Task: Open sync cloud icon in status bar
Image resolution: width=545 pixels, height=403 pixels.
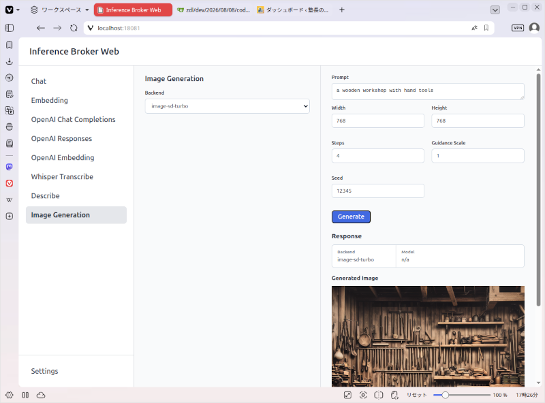Action: [41, 395]
